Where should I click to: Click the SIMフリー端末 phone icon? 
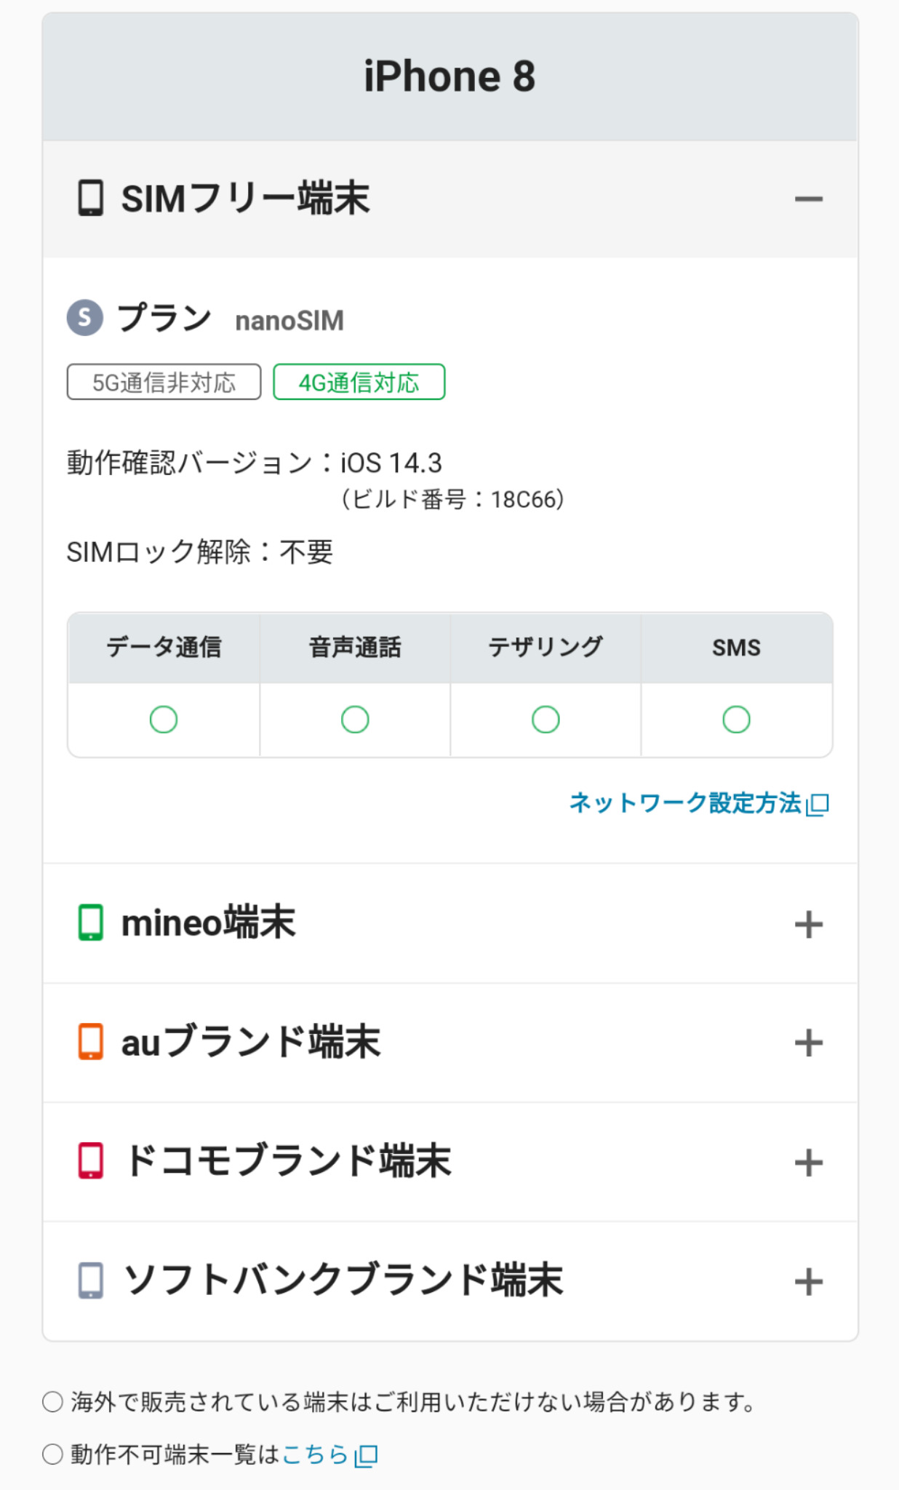91,198
